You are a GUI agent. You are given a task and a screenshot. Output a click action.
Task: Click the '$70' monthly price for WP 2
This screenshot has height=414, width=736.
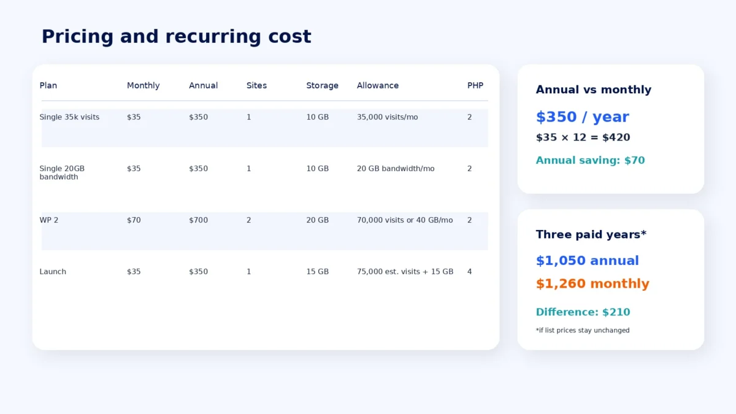(x=134, y=220)
